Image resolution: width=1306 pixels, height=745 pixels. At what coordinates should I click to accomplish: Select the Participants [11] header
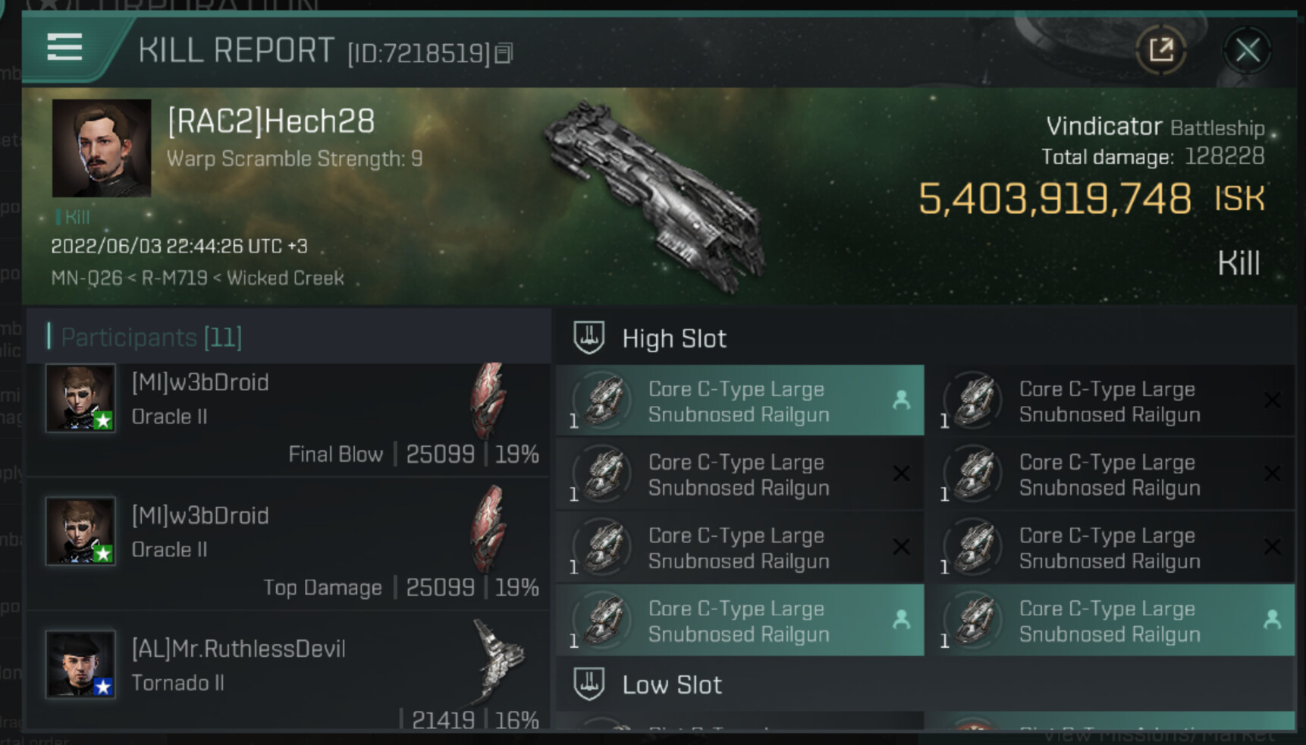pyautogui.click(x=151, y=337)
